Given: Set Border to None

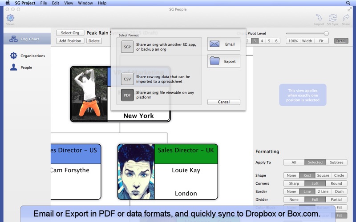Looking at the screenshot, I should tap(291, 191).
